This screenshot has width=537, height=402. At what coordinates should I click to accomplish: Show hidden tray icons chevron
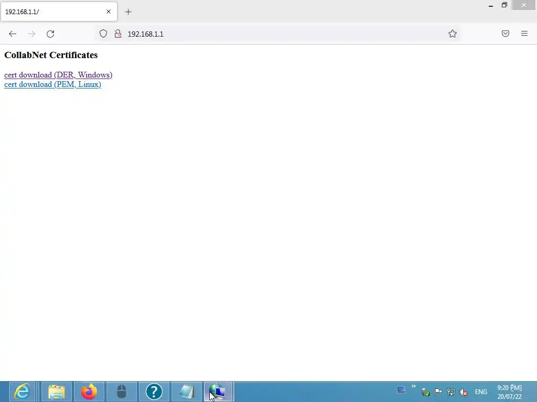[x=414, y=386]
